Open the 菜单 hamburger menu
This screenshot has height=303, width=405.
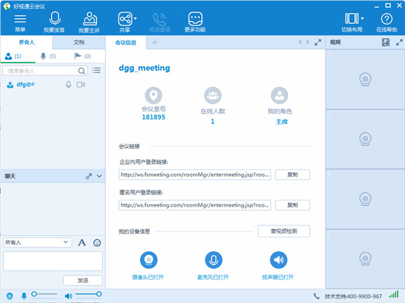20,20
